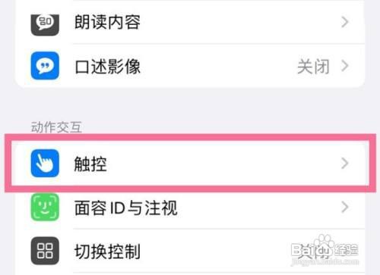Viewport: 380px width, 275px height.
Task: Click the chevron beside 面容 ID与注视
Action: tap(344, 207)
